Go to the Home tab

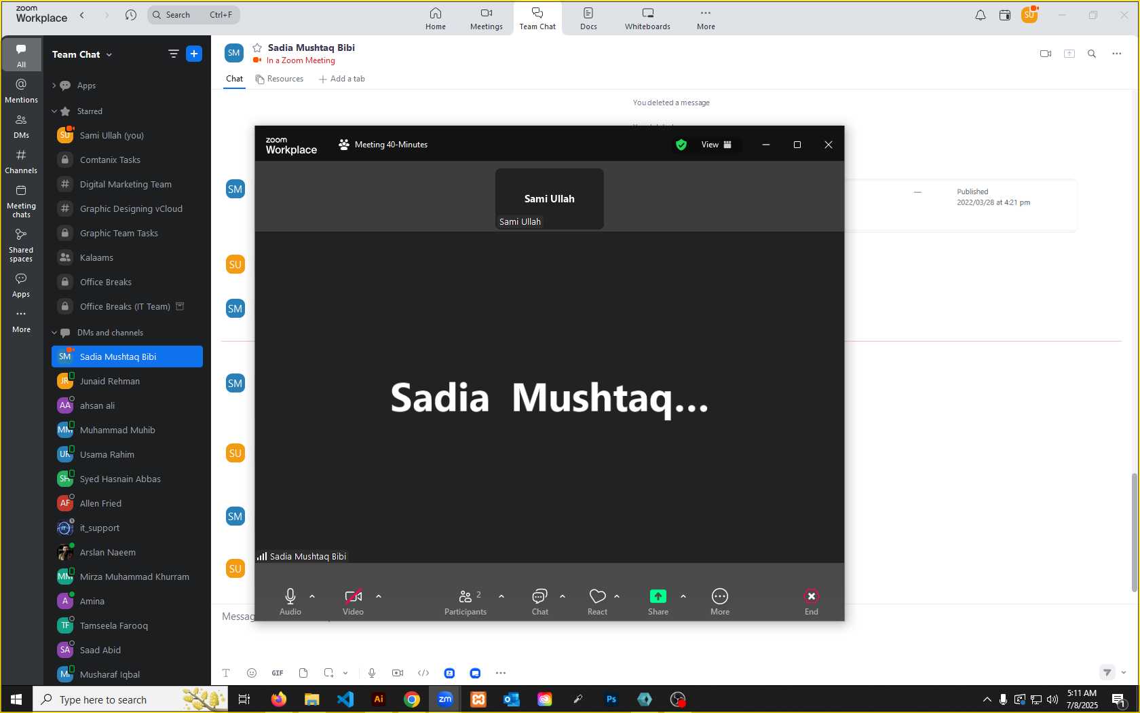(436, 19)
